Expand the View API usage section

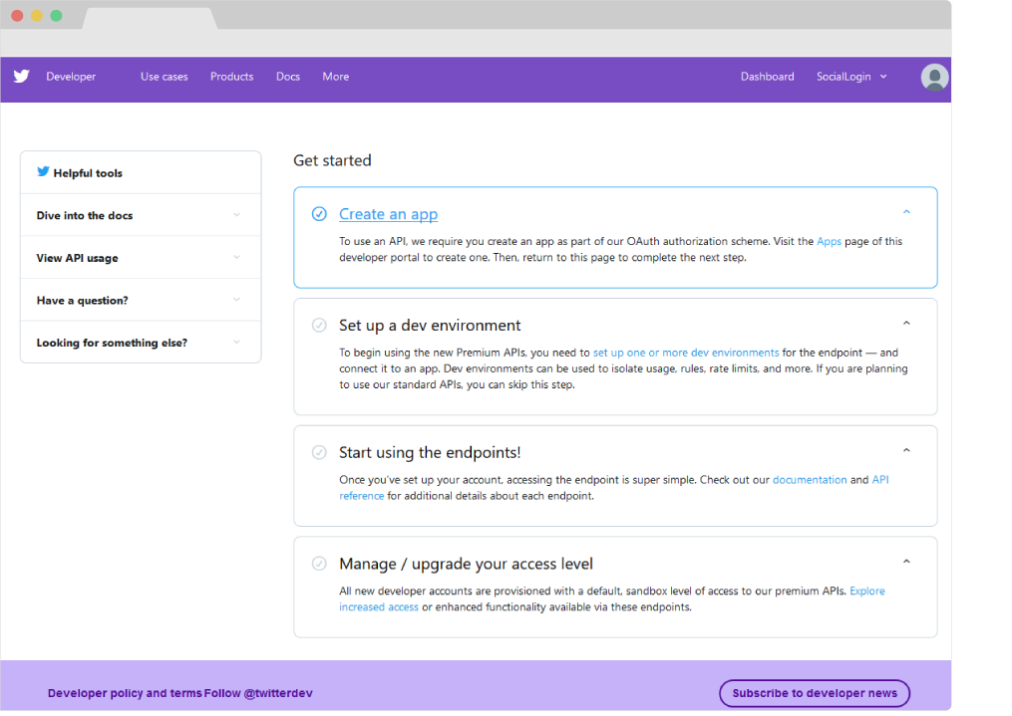[236, 258]
